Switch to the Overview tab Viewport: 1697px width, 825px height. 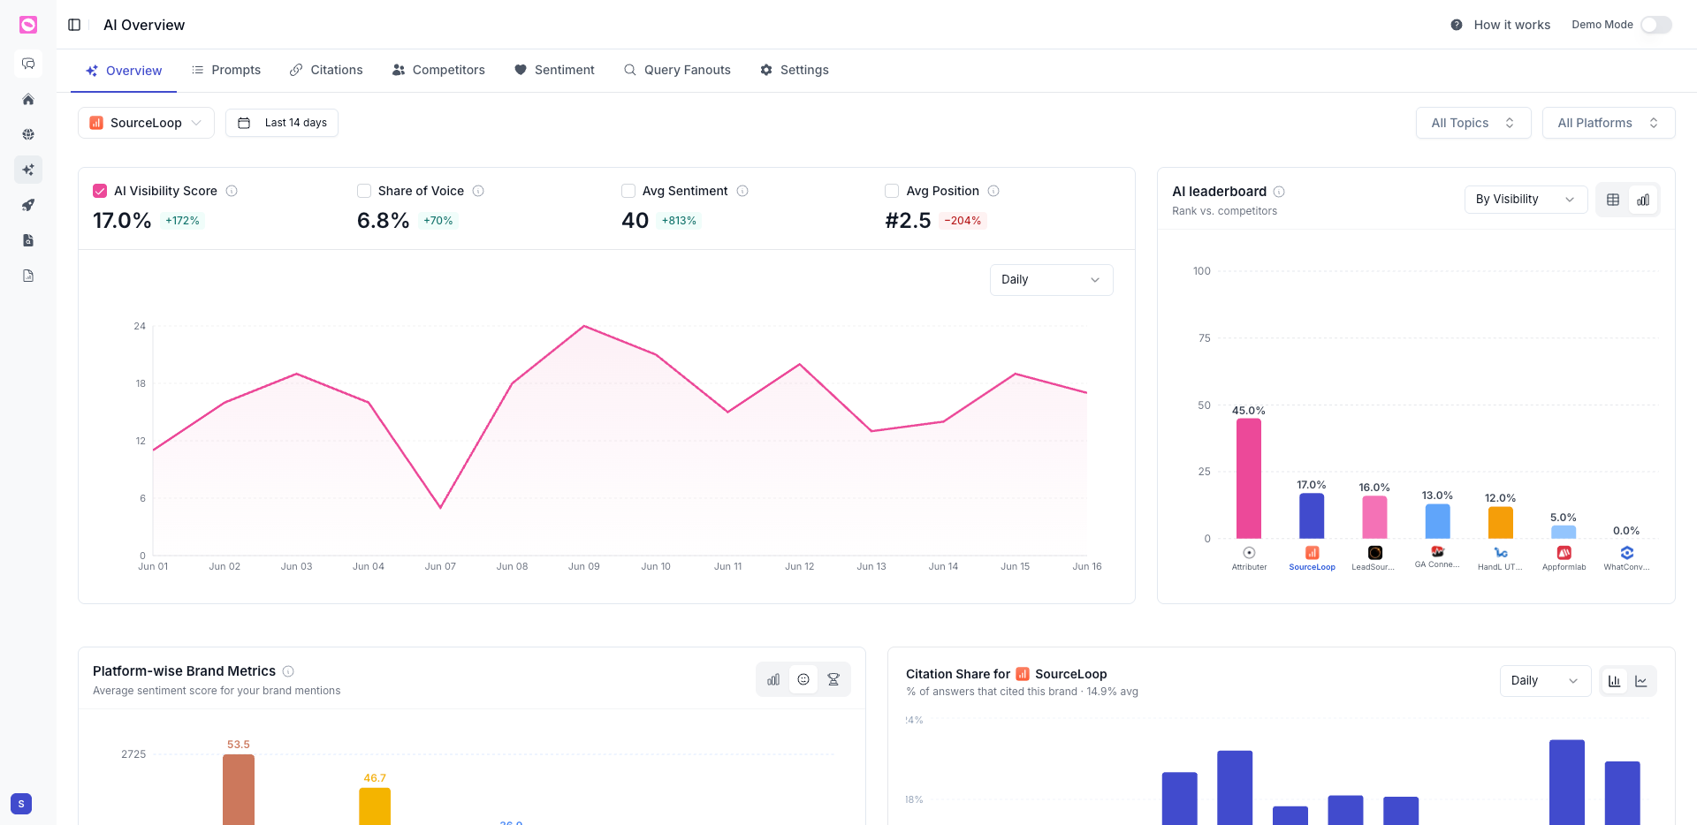(x=124, y=71)
